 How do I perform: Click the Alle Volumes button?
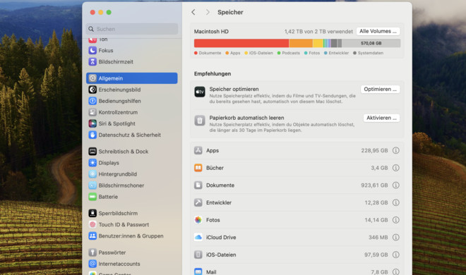[378, 31]
